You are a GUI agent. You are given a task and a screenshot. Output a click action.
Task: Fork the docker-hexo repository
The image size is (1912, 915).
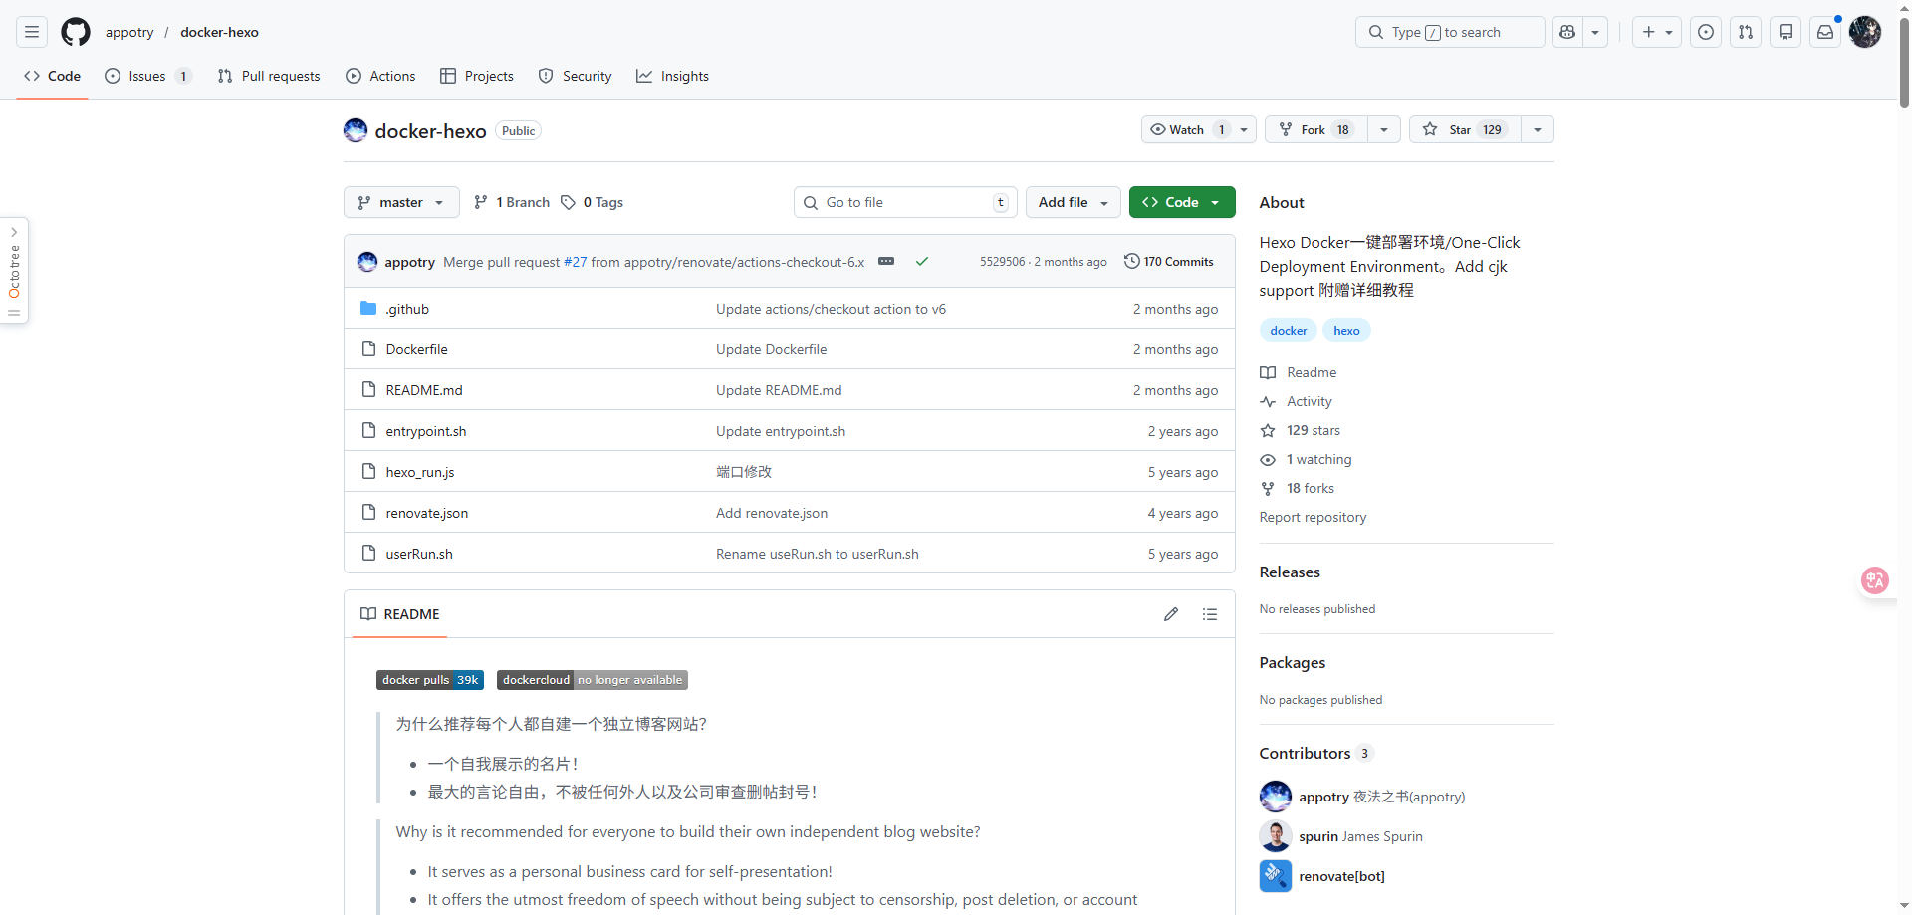pos(1316,129)
